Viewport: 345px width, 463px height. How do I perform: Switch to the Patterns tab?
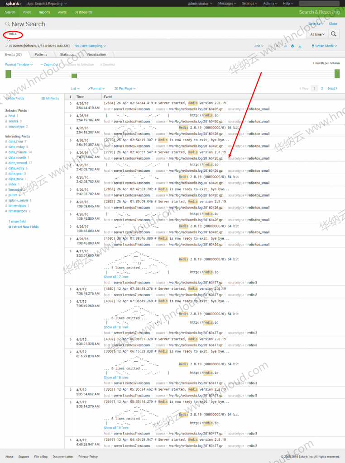click(x=41, y=54)
